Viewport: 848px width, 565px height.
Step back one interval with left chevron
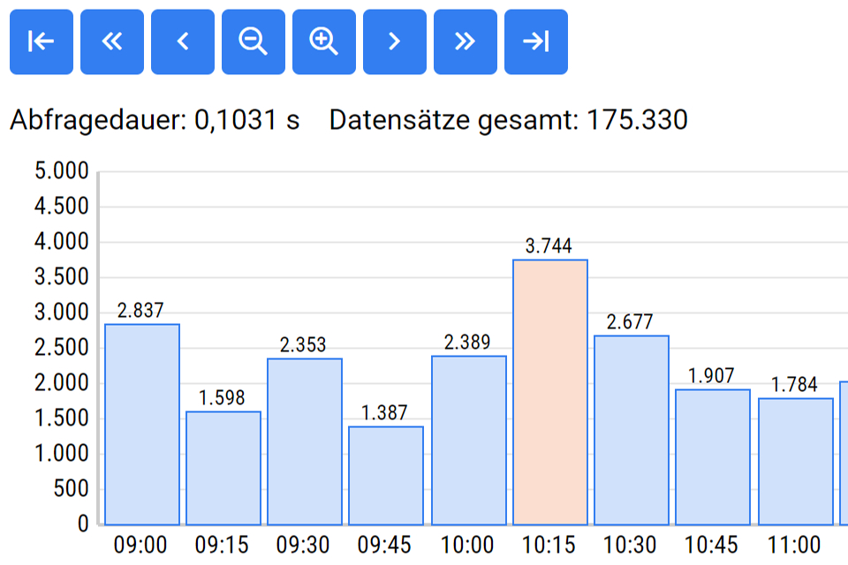click(182, 41)
